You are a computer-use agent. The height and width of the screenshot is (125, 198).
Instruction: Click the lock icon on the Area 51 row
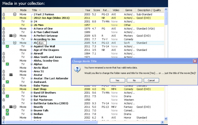[x=4, y=71]
